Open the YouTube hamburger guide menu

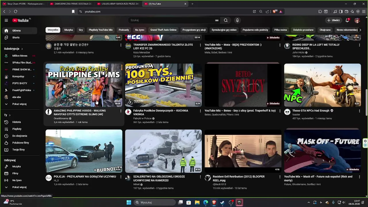coord(6,20)
